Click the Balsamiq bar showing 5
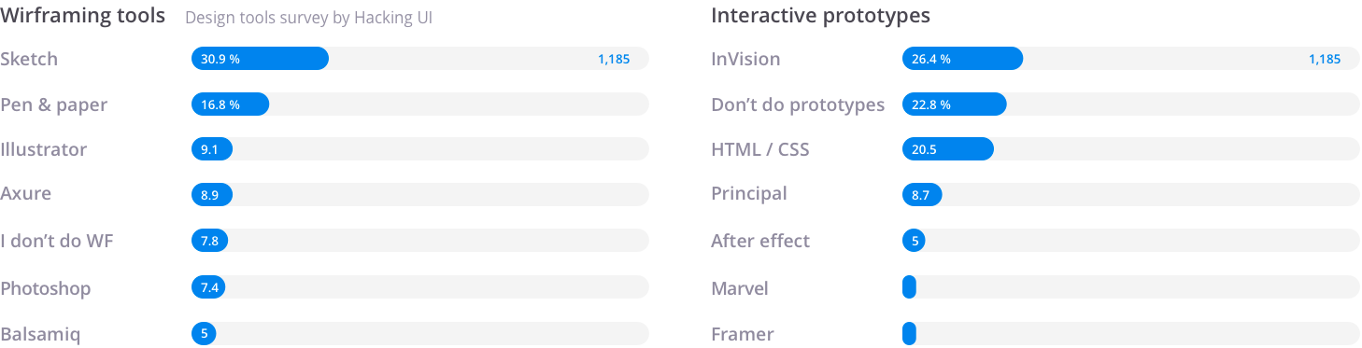 click(x=204, y=333)
